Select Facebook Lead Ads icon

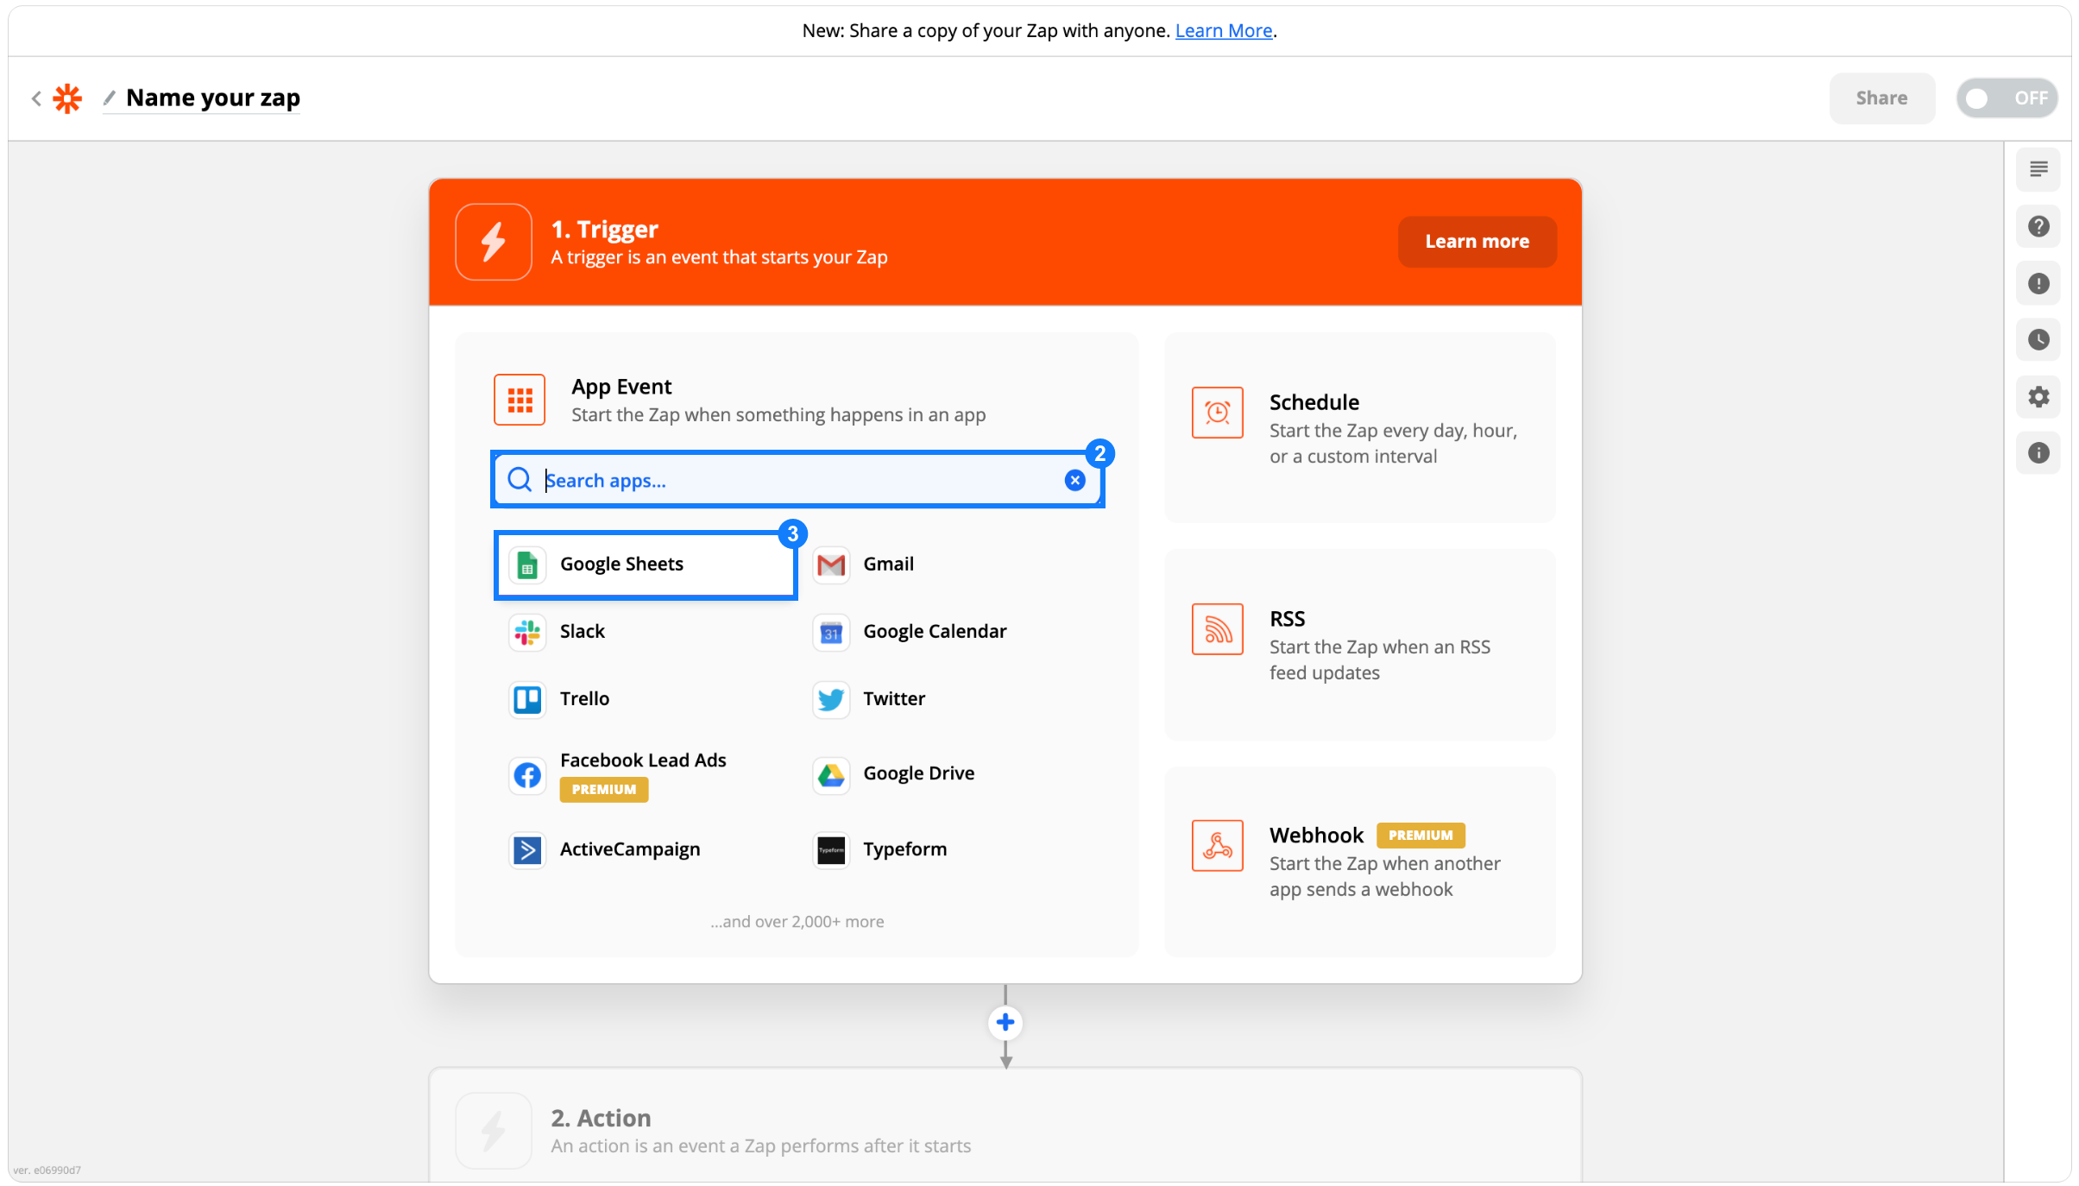coord(527,775)
